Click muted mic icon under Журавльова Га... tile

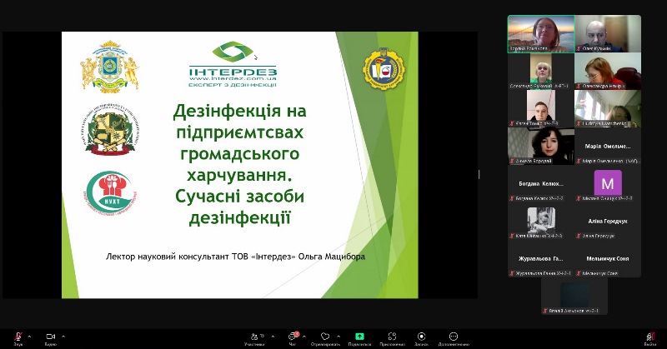(x=512, y=273)
